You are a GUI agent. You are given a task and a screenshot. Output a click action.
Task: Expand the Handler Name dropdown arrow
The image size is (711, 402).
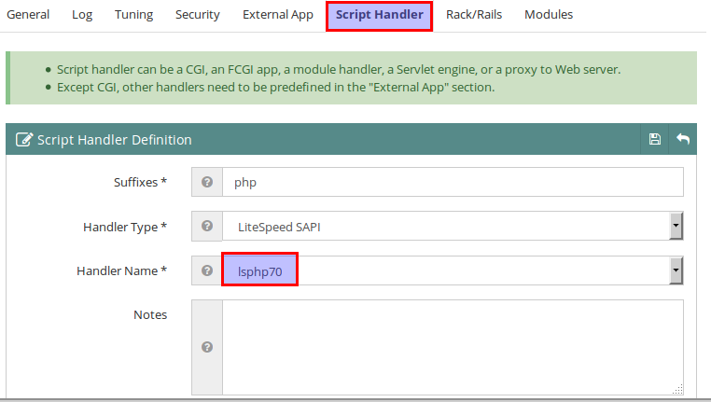click(x=676, y=270)
